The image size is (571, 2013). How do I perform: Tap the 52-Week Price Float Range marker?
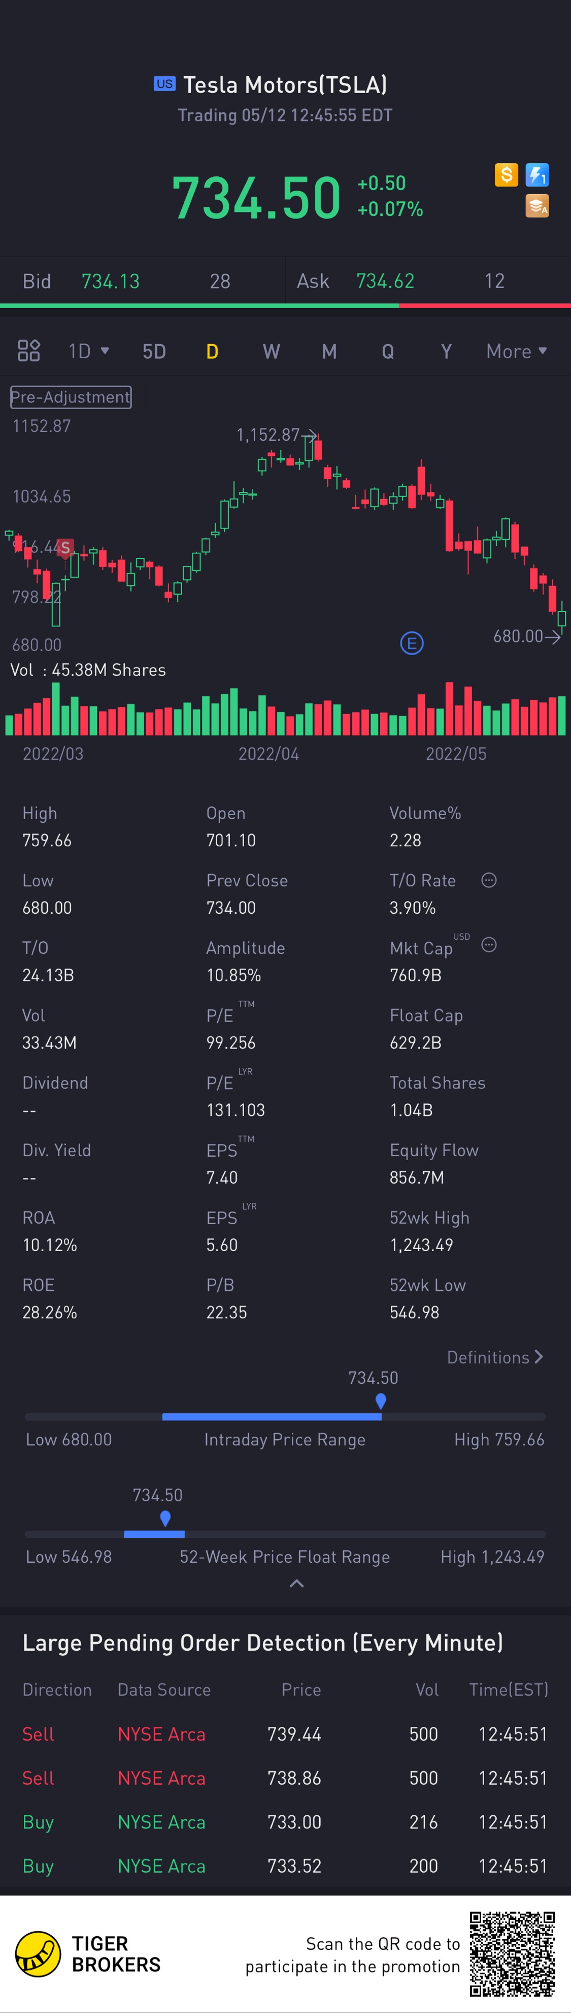pos(165,1518)
